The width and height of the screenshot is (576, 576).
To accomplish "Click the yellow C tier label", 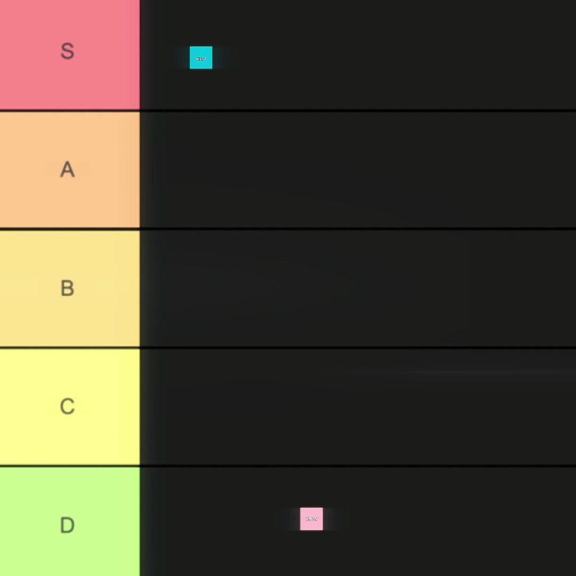I will pos(70,406).
